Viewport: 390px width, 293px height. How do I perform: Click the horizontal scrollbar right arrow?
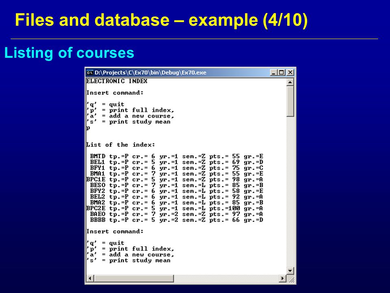click(282, 278)
